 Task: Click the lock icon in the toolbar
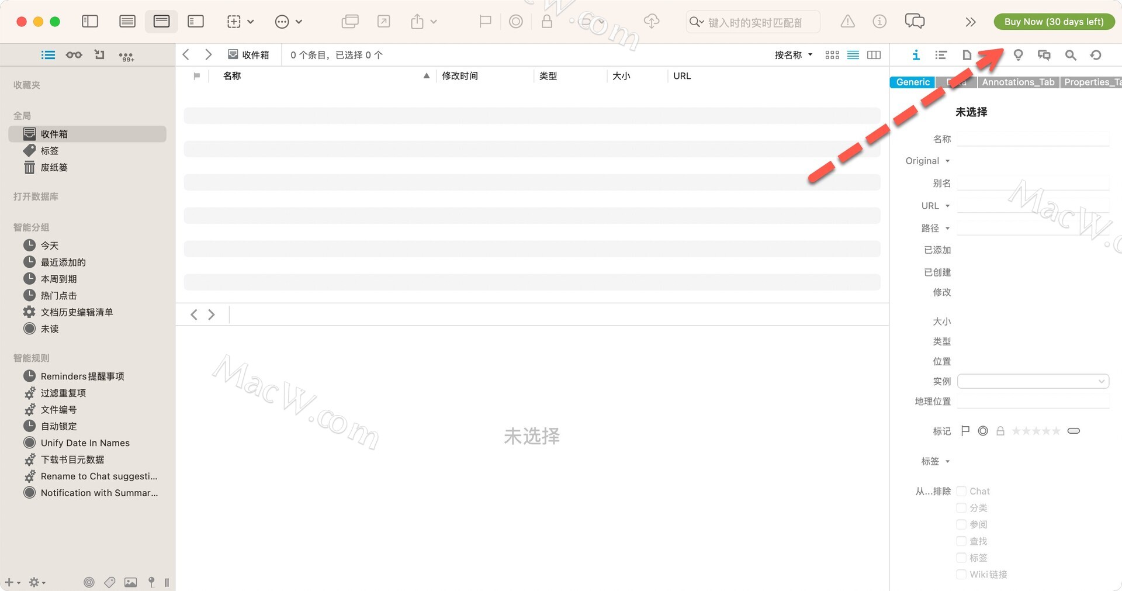pyautogui.click(x=546, y=22)
